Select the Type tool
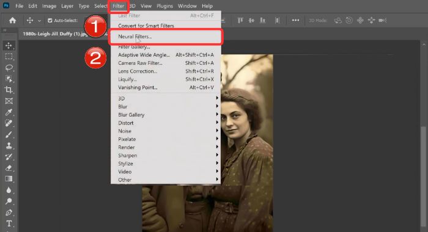 9,223
